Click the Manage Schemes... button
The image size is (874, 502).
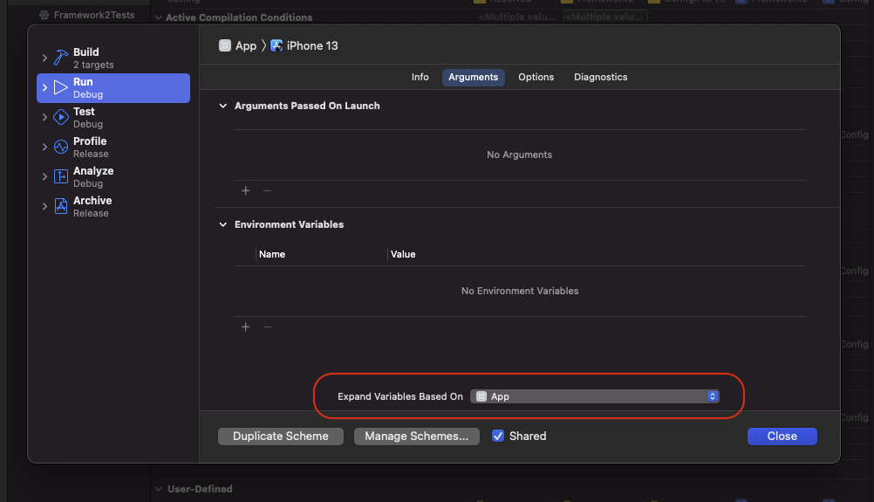(x=417, y=437)
